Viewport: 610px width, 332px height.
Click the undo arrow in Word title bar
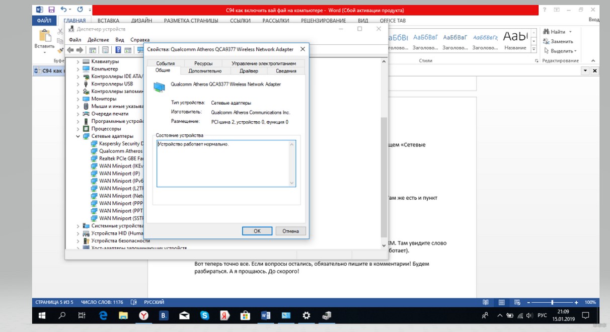pos(63,10)
